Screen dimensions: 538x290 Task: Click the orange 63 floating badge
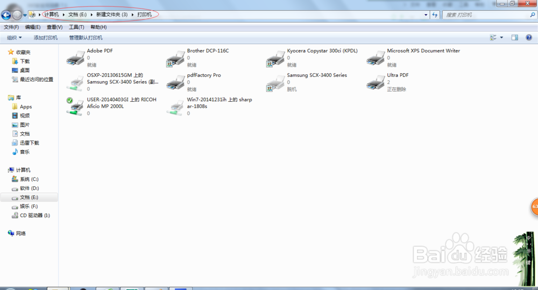[534, 207]
